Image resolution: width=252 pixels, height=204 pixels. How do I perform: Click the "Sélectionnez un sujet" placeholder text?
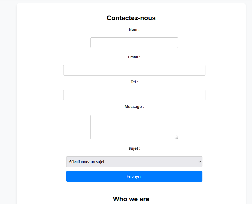pos(87,162)
